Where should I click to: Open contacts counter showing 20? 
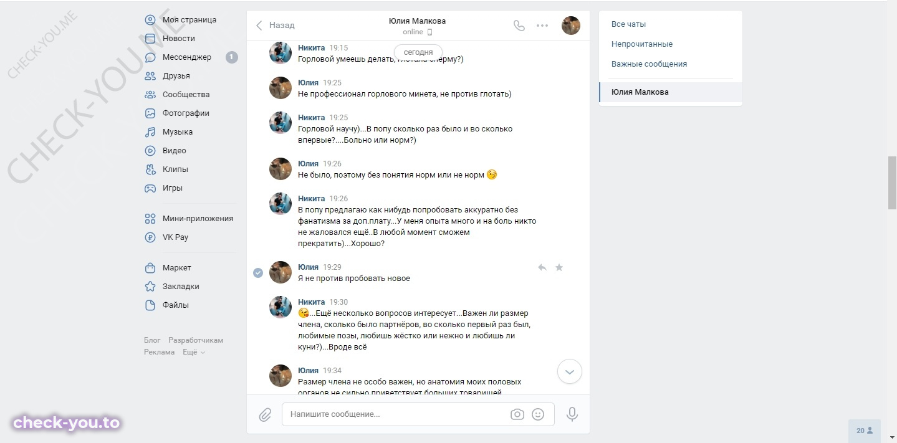click(865, 431)
